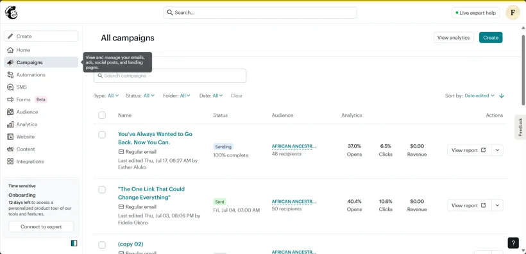This screenshot has height=254, width=526.
Task: Click the audience link for the 48-recipients campaign
Action: click(294, 146)
